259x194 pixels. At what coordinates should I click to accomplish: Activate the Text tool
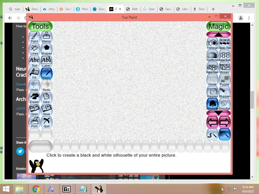point(34,62)
